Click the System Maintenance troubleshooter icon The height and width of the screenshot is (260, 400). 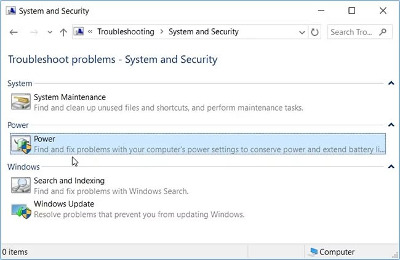pos(20,102)
